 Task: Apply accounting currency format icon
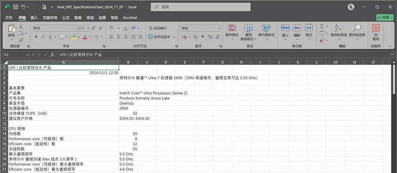[x=184, y=37]
